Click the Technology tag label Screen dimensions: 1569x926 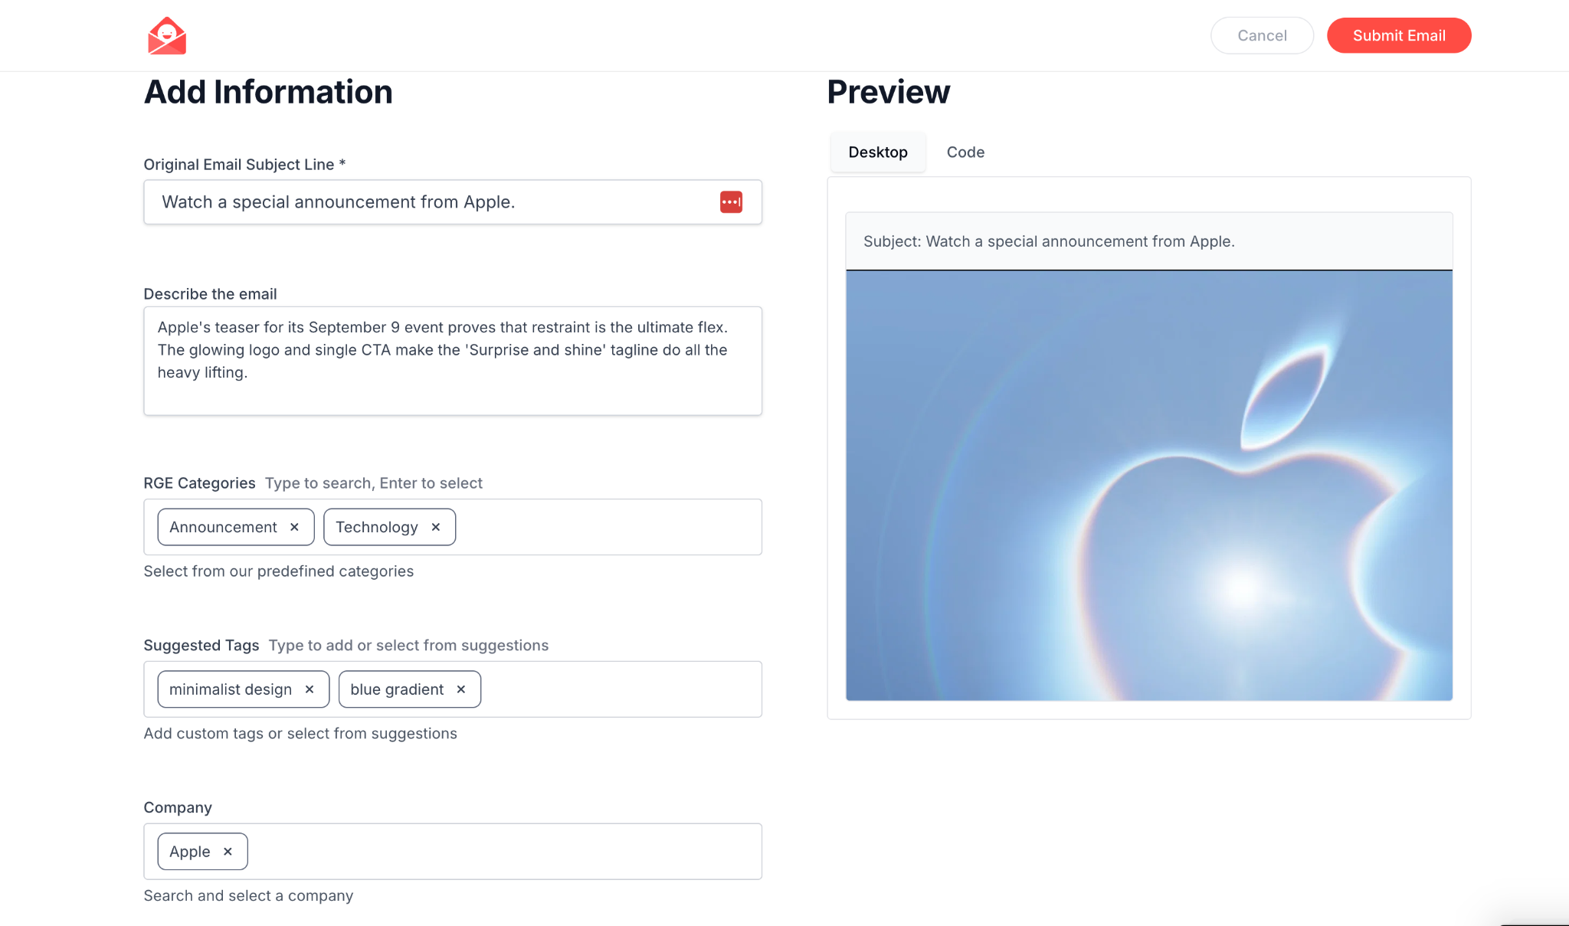(377, 527)
